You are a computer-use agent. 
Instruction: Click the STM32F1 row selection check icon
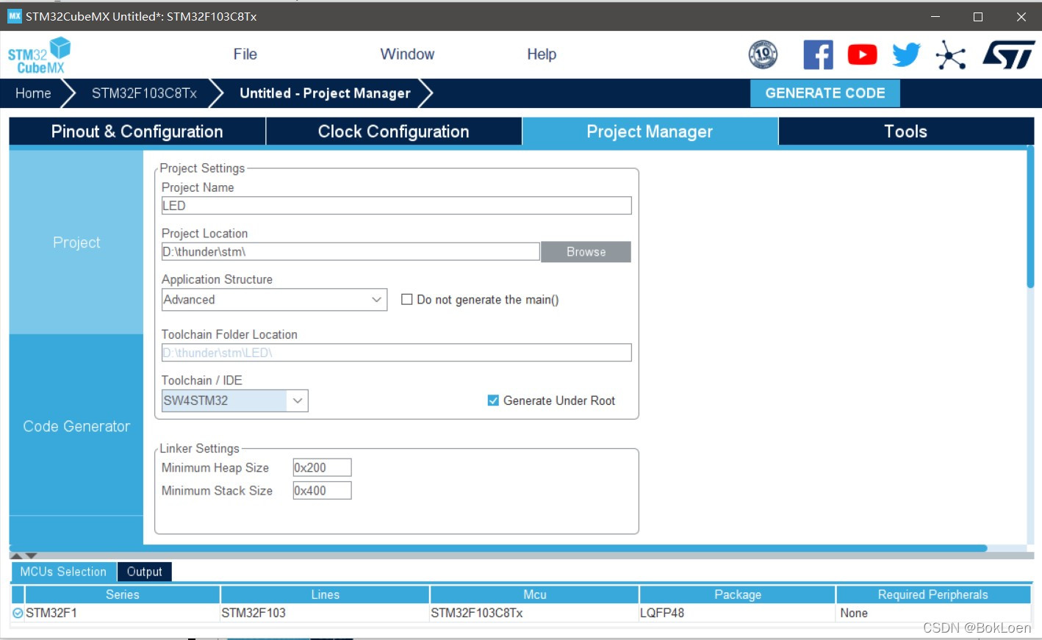coord(18,613)
